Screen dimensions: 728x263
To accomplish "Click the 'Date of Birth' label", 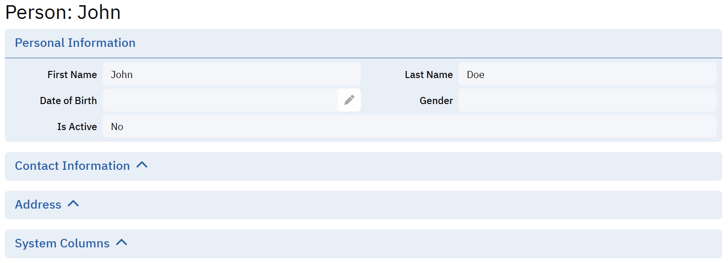I will tap(68, 101).
